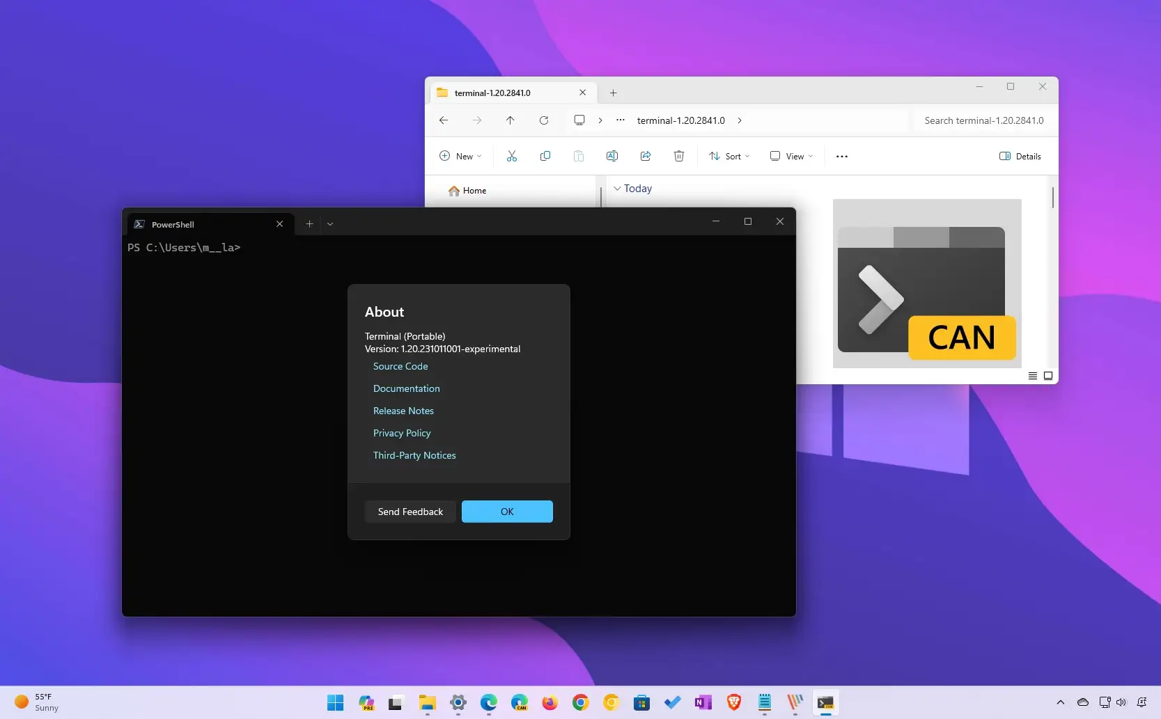
Task: Open the New item dropdown
Action: [459, 156]
